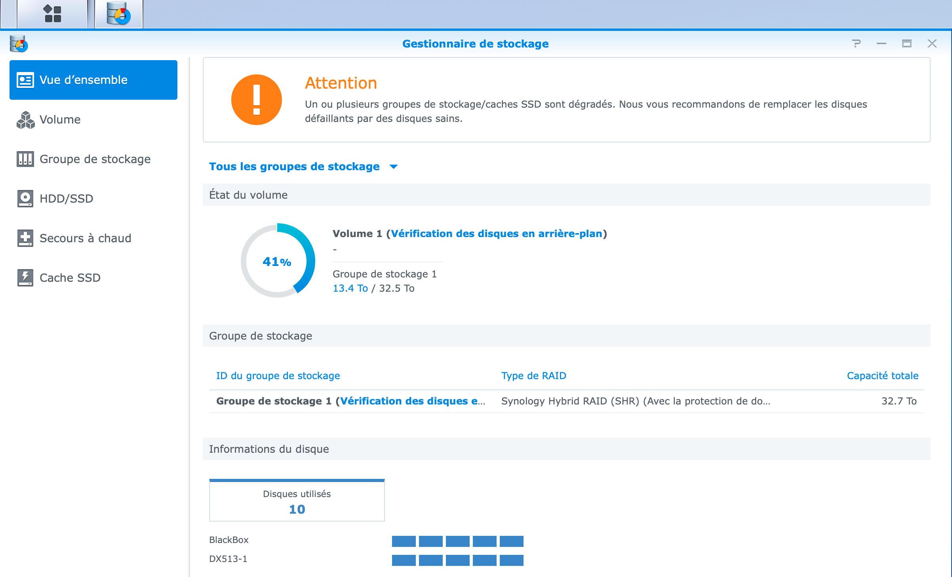Click the Synology Hybrid RAID (SHR) cell
The height and width of the screenshot is (577, 952).
pos(636,401)
